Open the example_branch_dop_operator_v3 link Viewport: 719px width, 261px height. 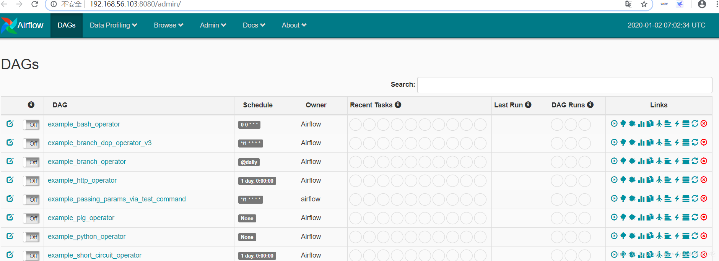pyautogui.click(x=99, y=143)
